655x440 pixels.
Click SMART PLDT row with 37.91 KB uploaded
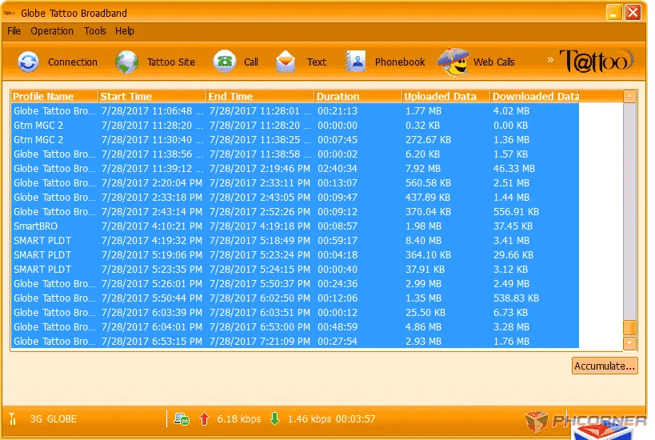point(294,270)
